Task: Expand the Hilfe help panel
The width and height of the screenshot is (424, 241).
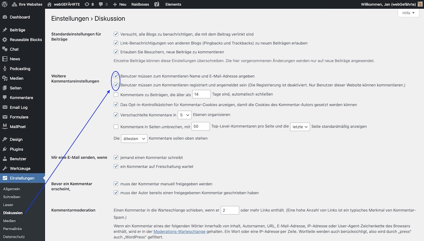Action: [x=408, y=13]
